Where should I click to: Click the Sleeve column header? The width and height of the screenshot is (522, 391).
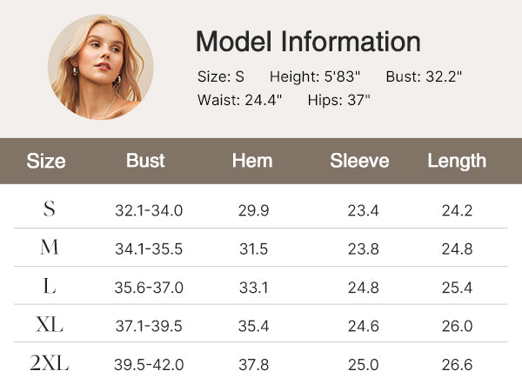[x=359, y=161]
